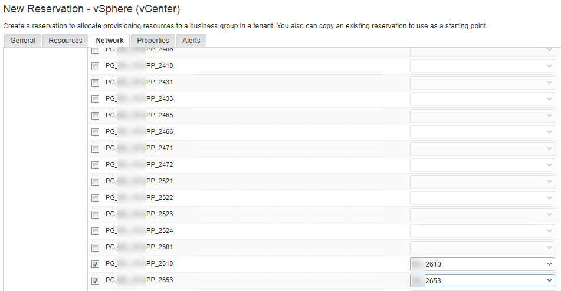Go to the Alerts tab
Image resolution: width=561 pixels, height=291 pixels.
tap(191, 41)
